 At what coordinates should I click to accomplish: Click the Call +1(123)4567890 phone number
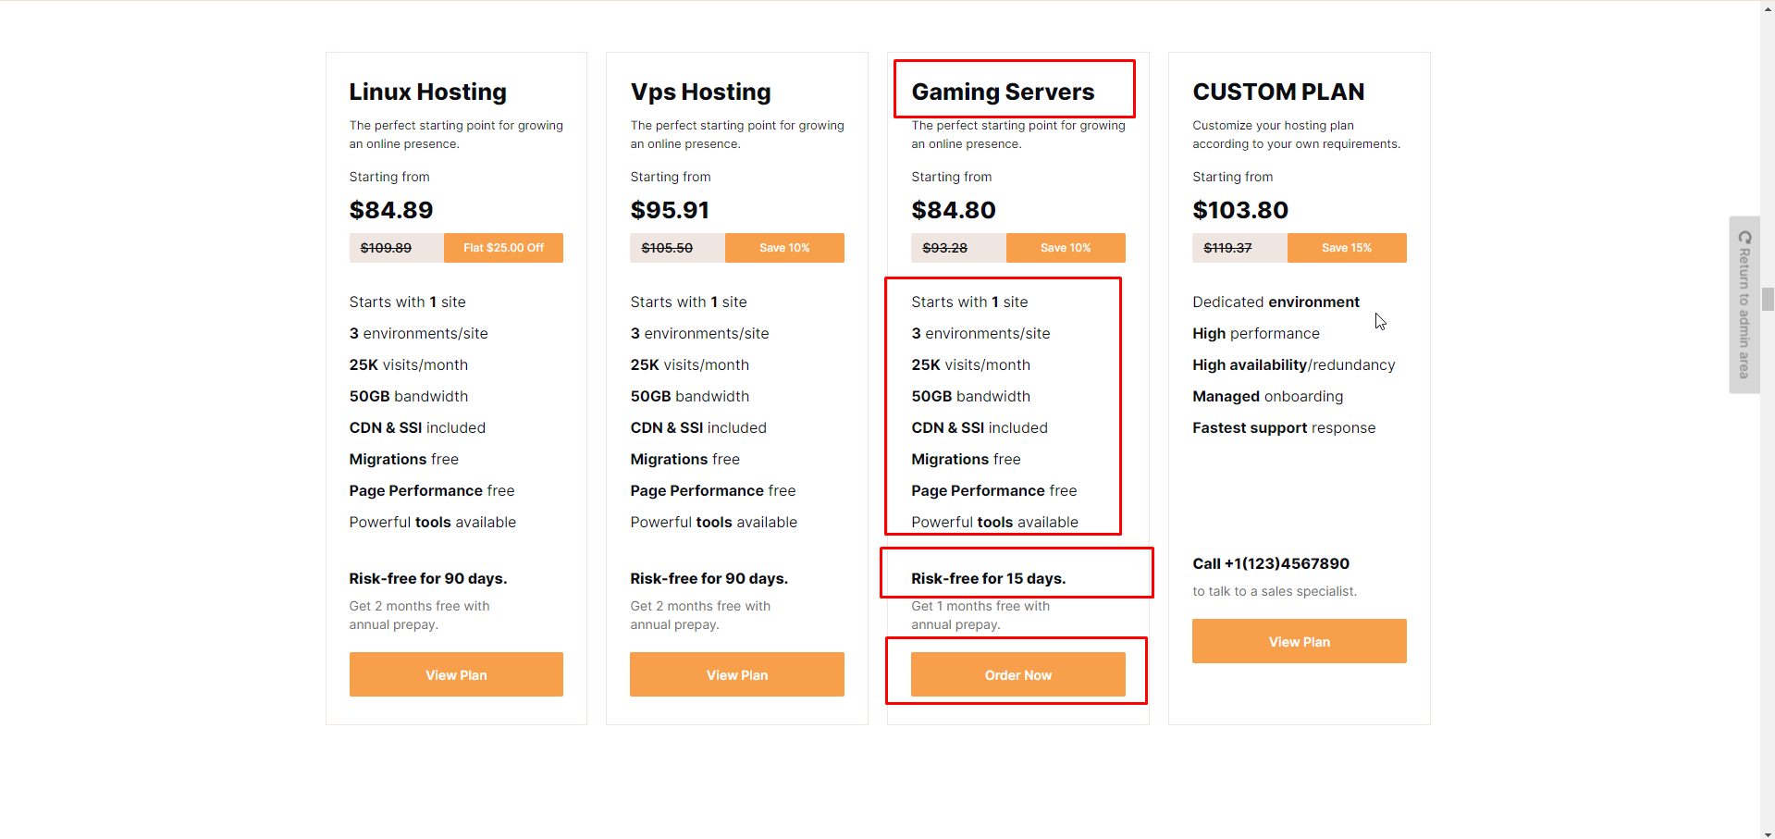point(1270,563)
